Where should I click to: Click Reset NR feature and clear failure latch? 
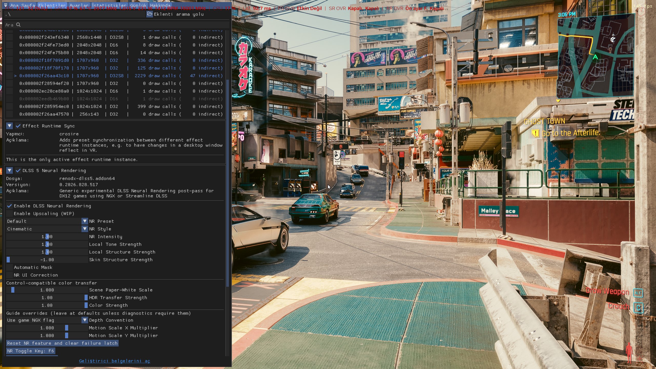62,343
